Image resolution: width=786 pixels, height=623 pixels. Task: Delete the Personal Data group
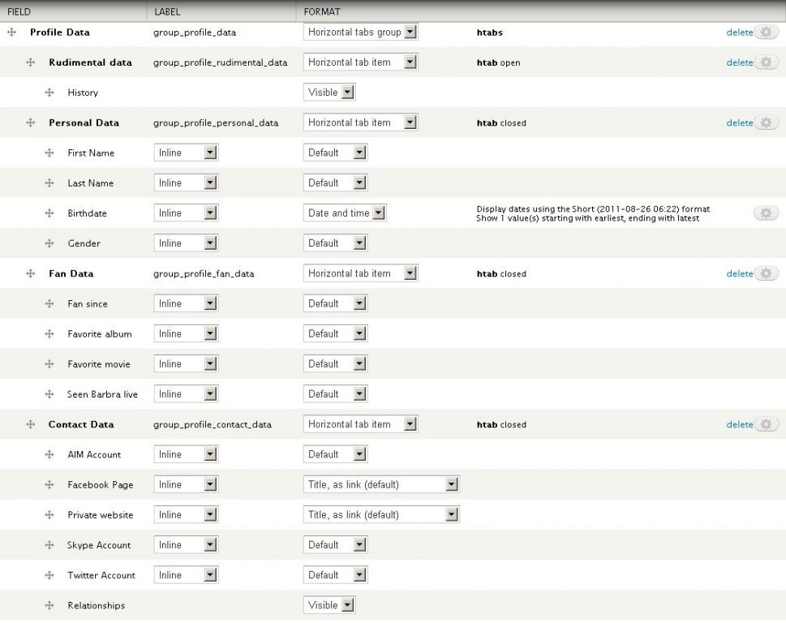[739, 123]
